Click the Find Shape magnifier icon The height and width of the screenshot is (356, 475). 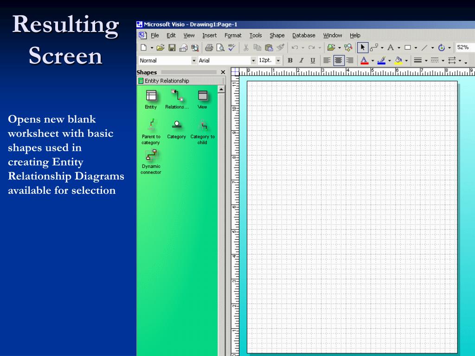tap(348, 48)
